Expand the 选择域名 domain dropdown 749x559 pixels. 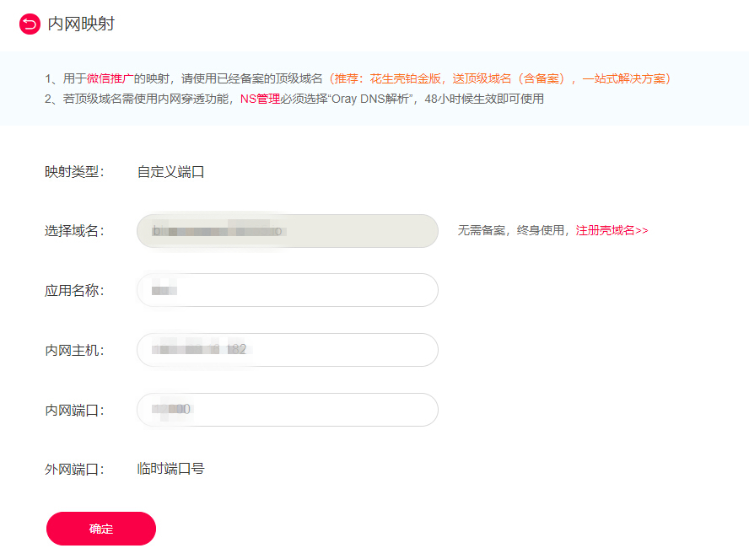[288, 231]
